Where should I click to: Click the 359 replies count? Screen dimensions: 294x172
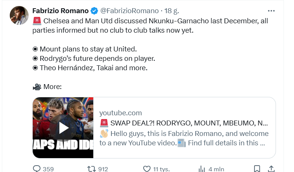(x=48, y=169)
